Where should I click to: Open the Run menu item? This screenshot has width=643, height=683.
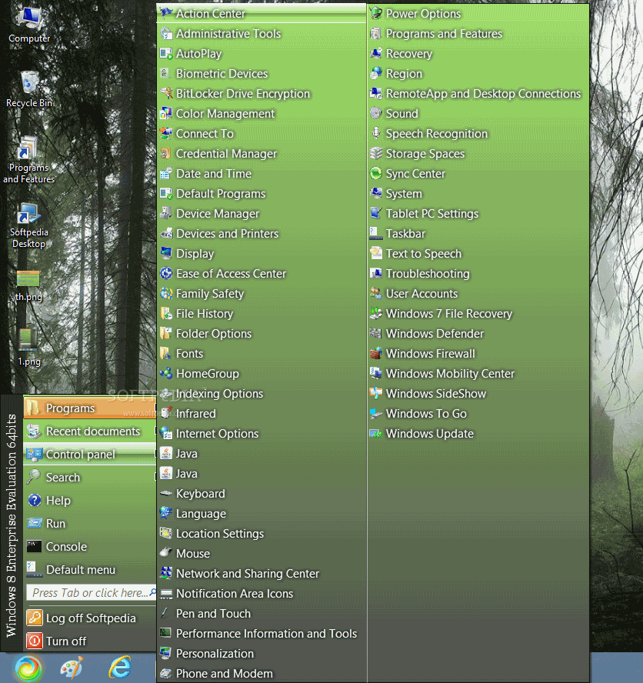(90, 524)
